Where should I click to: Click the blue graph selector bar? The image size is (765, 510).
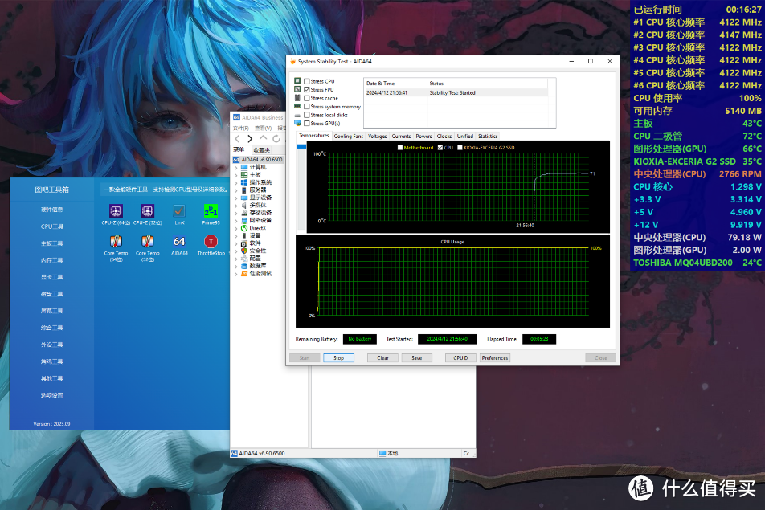tap(301, 146)
